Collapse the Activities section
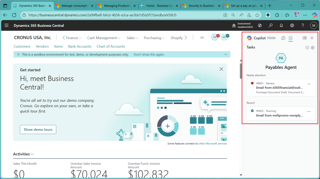320x179 pixels. point(23,154)
